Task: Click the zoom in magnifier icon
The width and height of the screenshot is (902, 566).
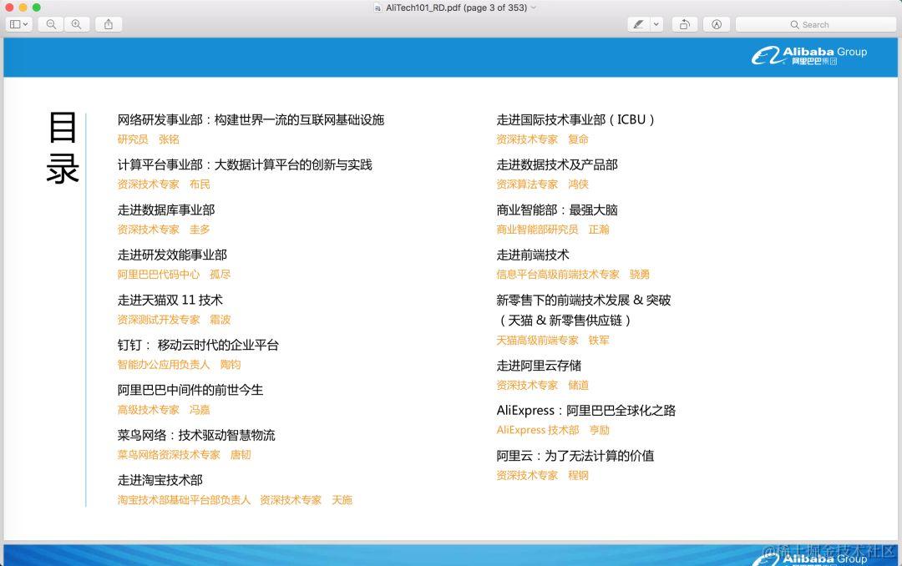Action: [x=77, y=24]
